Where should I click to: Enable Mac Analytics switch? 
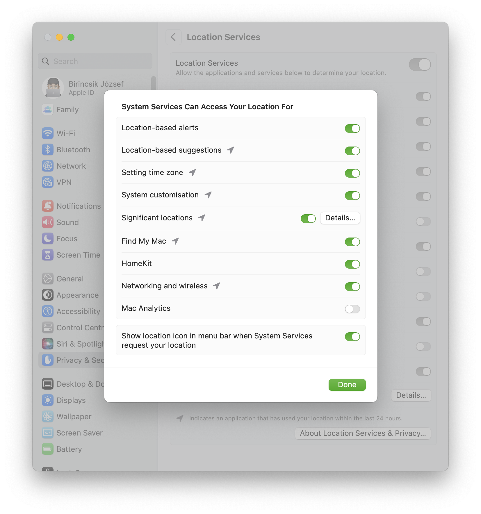pos(352,309)
